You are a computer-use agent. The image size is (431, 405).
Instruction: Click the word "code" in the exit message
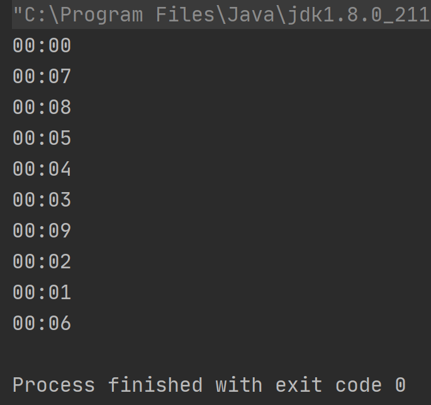tap(359, 385)
